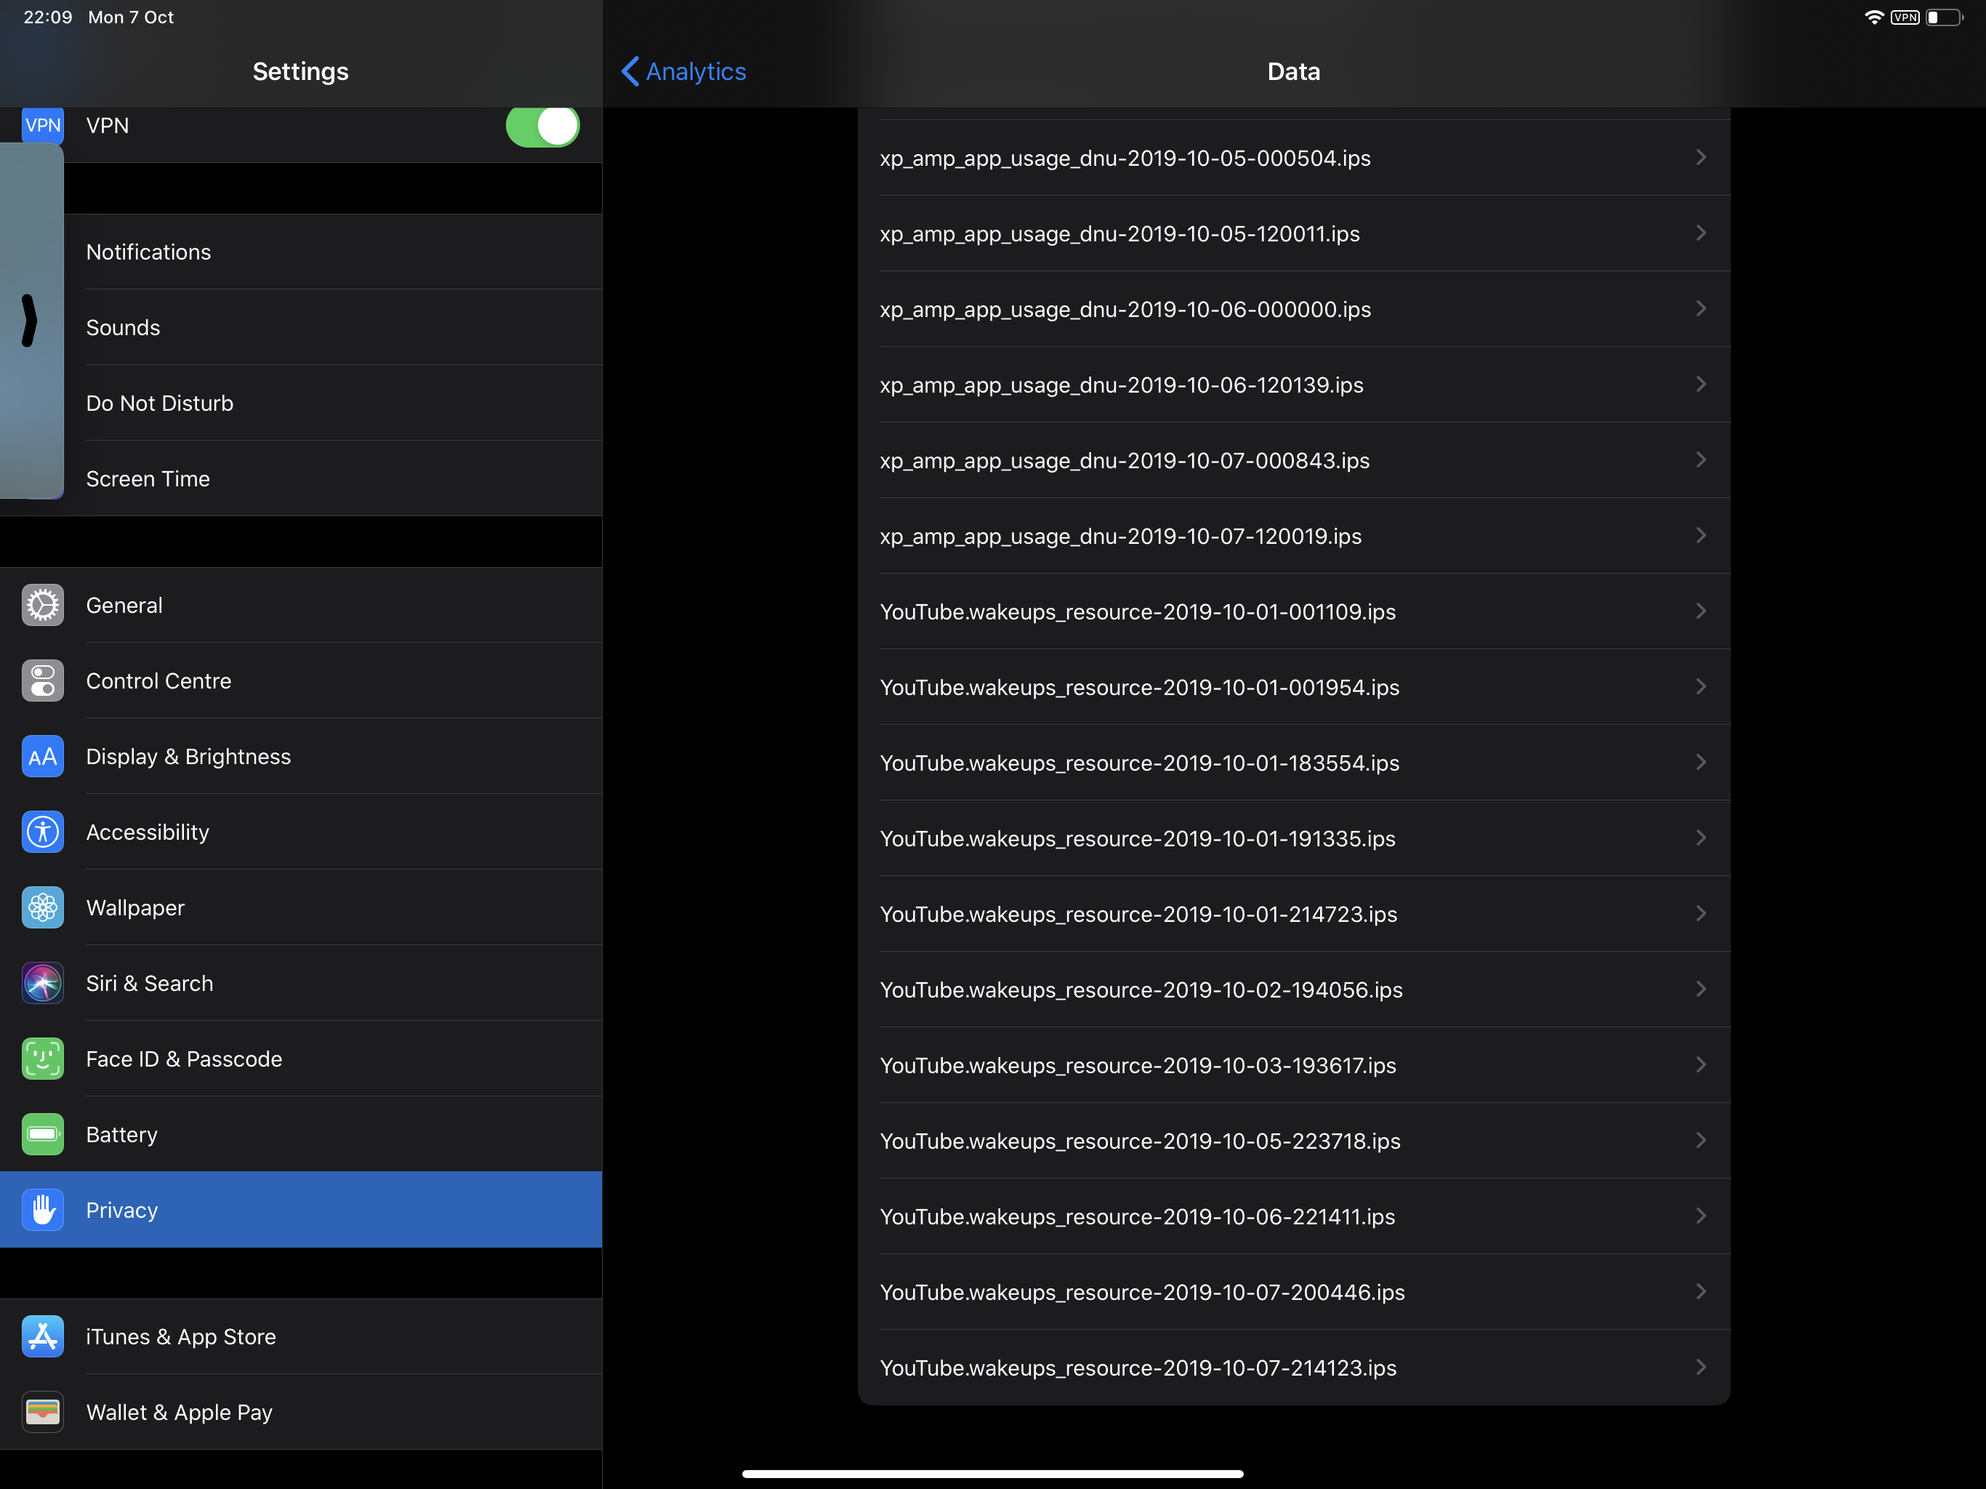1986x1489 pixels.
Task: Tap the Wallet & Apple Pay icon
Action: (x=42, y=1412)
